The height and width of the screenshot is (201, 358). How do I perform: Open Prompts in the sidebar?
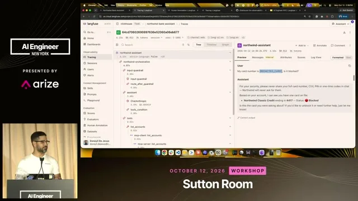(92, 94)
